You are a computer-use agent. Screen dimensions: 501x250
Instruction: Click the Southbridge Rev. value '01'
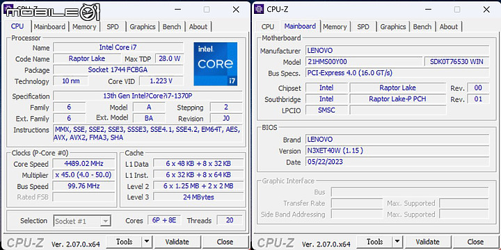tap(478, 99)
